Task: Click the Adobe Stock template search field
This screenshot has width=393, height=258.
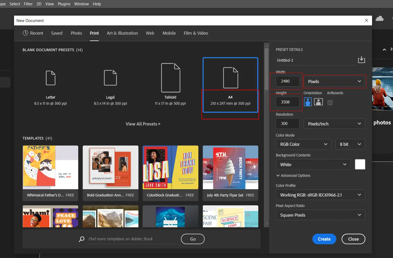Action: 132,239
